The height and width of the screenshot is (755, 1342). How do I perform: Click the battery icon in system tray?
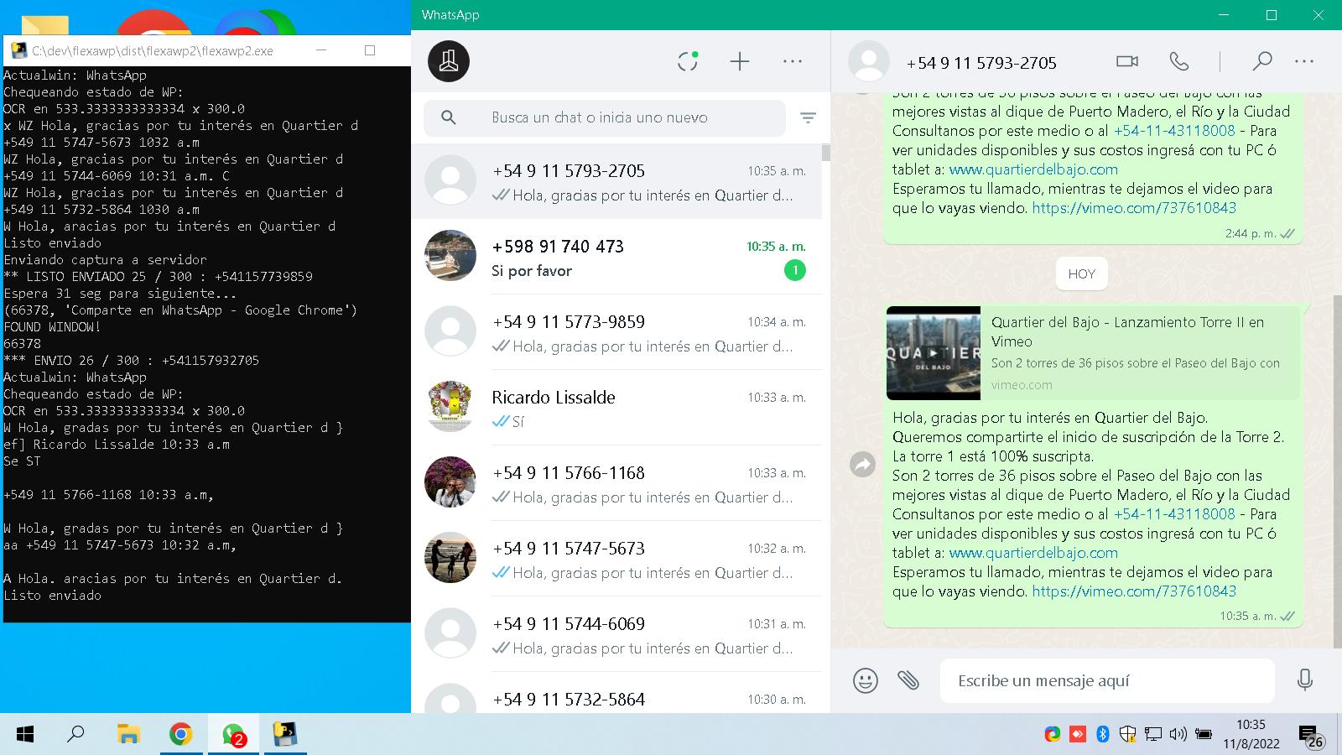pyautogui.click(x=1204, y=735)
